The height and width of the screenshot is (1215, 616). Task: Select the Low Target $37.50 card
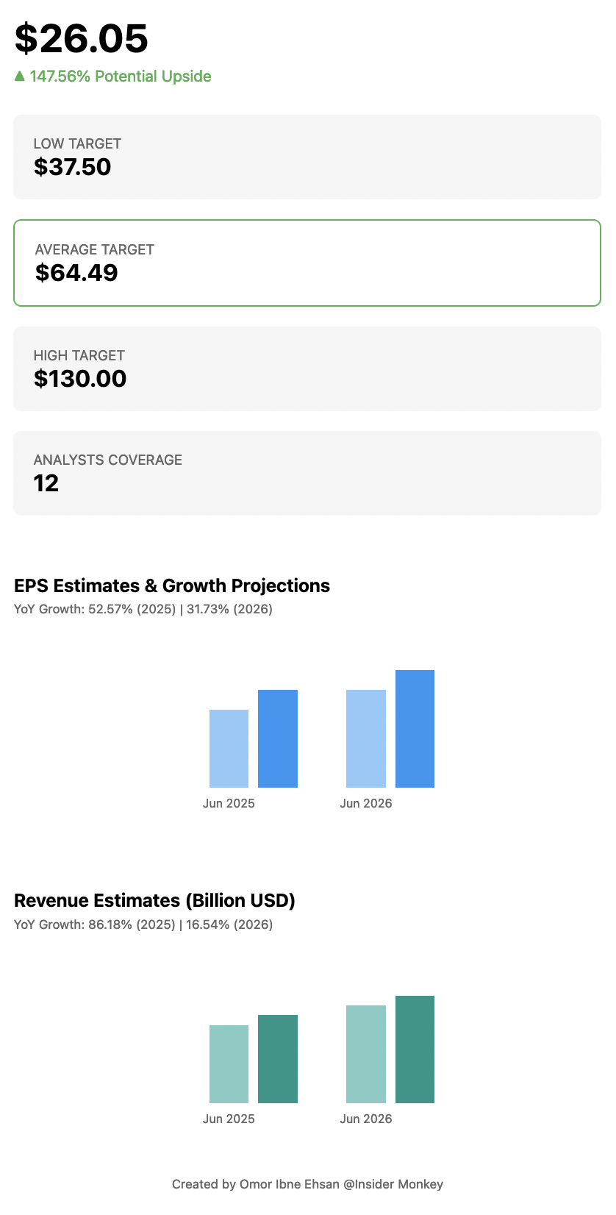[307, 157]
